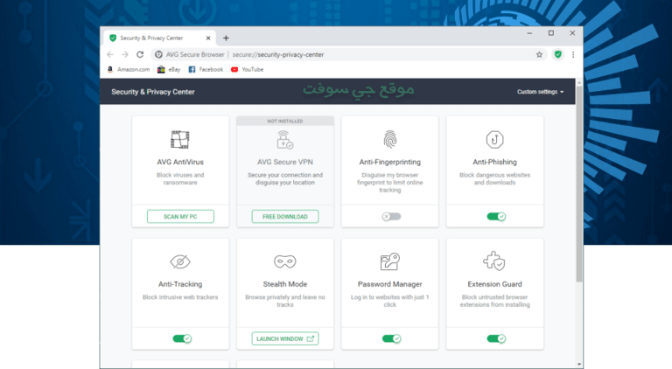Open the Facebook bookmark

click(206, 69)
